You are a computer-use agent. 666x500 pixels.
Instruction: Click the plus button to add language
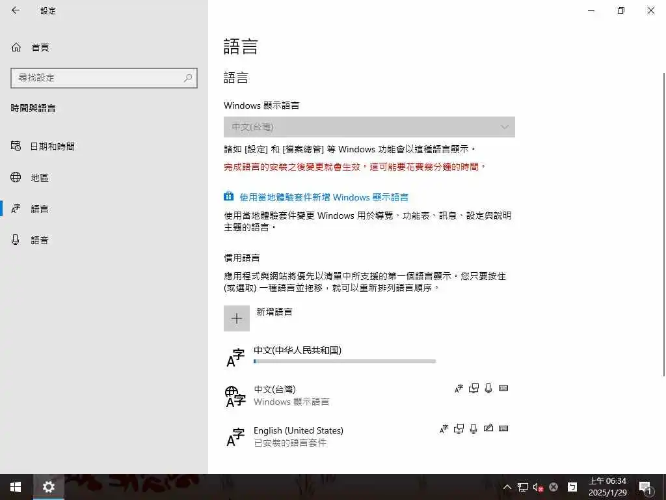pos(237,318)
